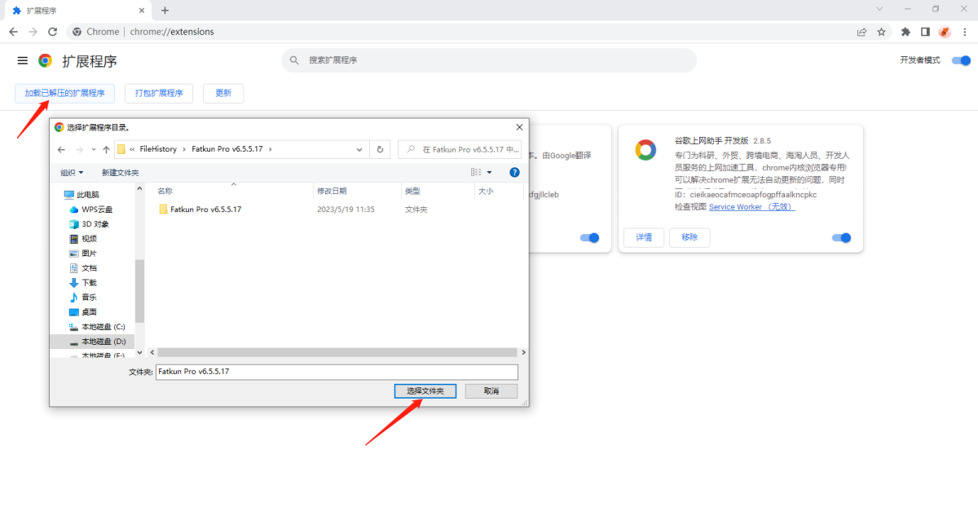Click the tab search chevron in title bar
Viewport: 978px width, 525px height.
(x=879, y=9)
